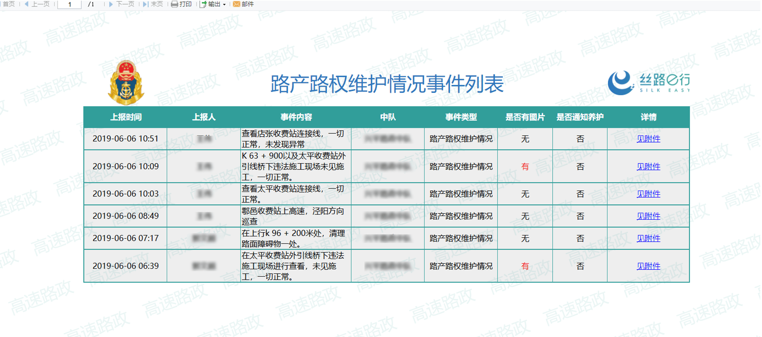Go to previous page with 上一页
The width and height of the screenshot is (762, 337).
point(37,4)
